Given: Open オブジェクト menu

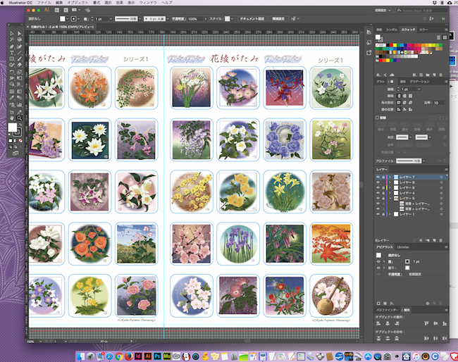Looking at the screenshot, I should point(78,3).
